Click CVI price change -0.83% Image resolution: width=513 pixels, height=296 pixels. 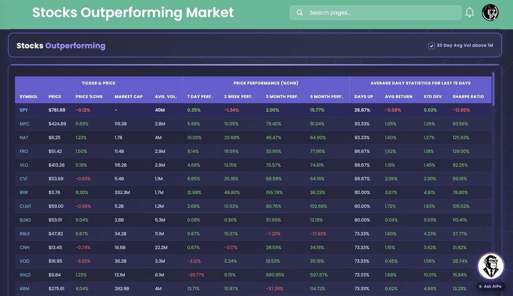tap(83, 179)
